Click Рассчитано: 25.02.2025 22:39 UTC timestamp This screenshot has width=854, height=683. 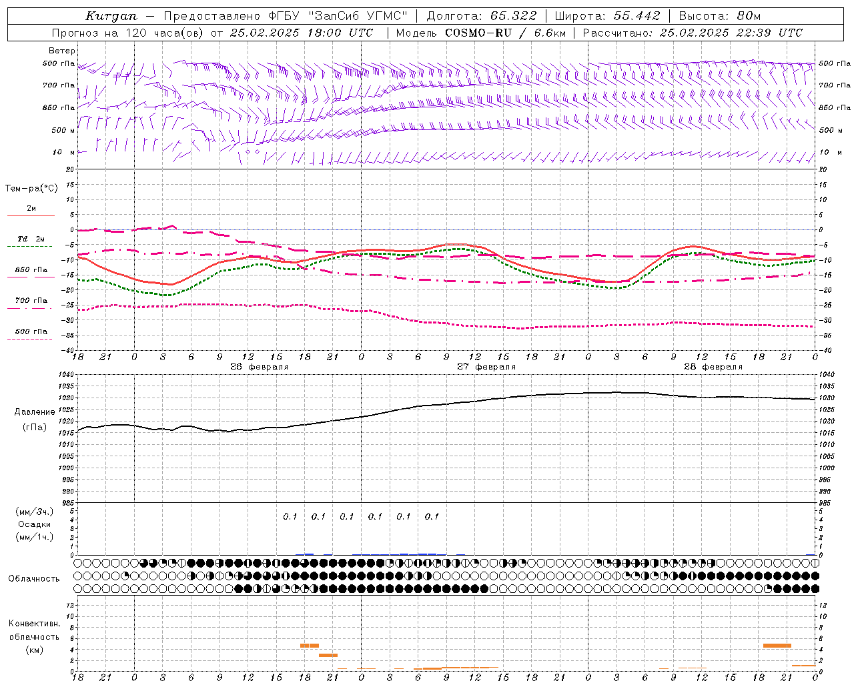point(693,33)
